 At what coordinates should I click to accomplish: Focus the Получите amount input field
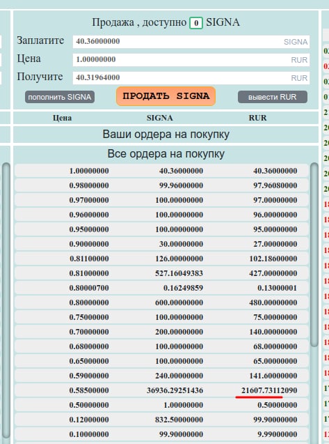191,78
